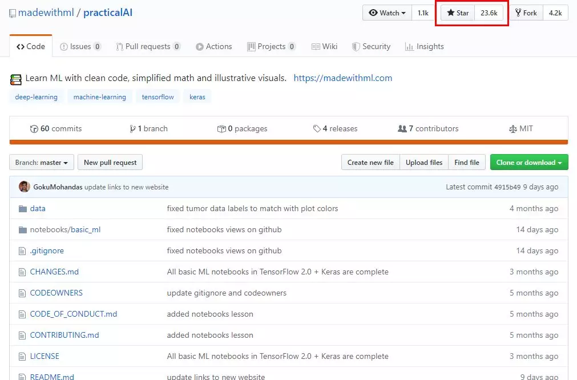Click the tag icon beside 4 releases
This screenshot has height=380, width=577.
pos(317,128)
